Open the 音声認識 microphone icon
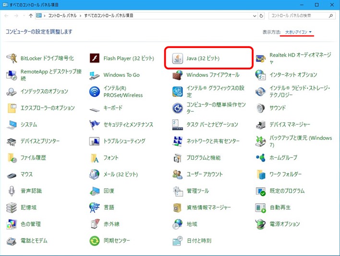This screenshot has width=340, height=256. (12, 191)
